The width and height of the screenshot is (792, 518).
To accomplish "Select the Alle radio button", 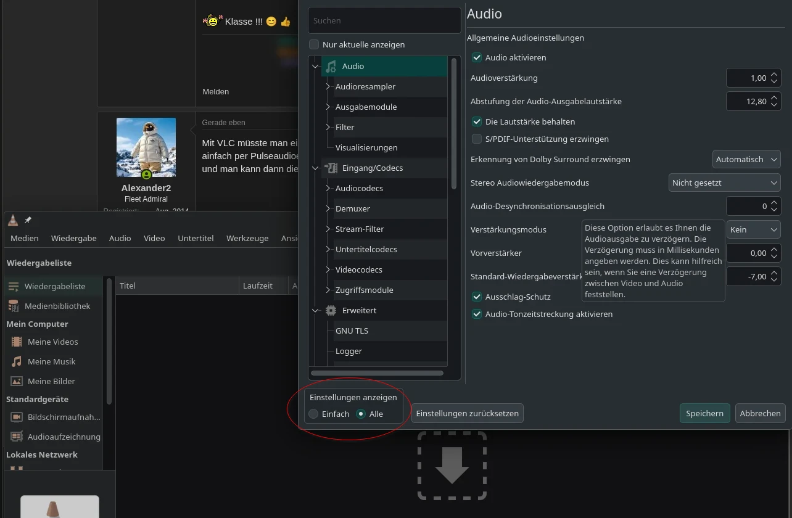I will click(x=361, y=414).
